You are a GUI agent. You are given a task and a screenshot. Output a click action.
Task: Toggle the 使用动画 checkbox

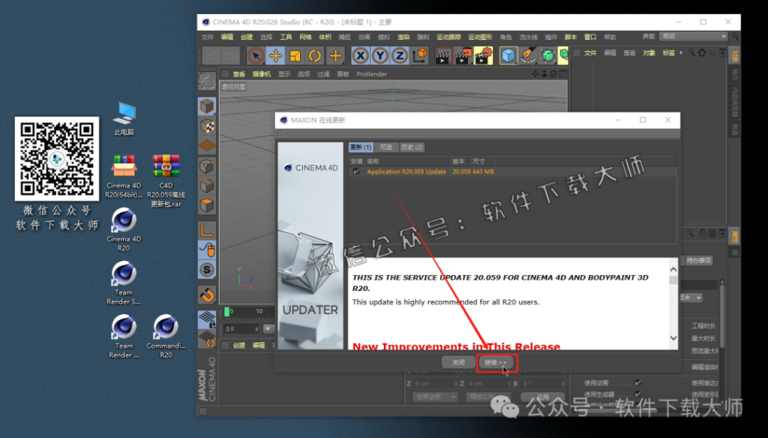click(637, 383)
